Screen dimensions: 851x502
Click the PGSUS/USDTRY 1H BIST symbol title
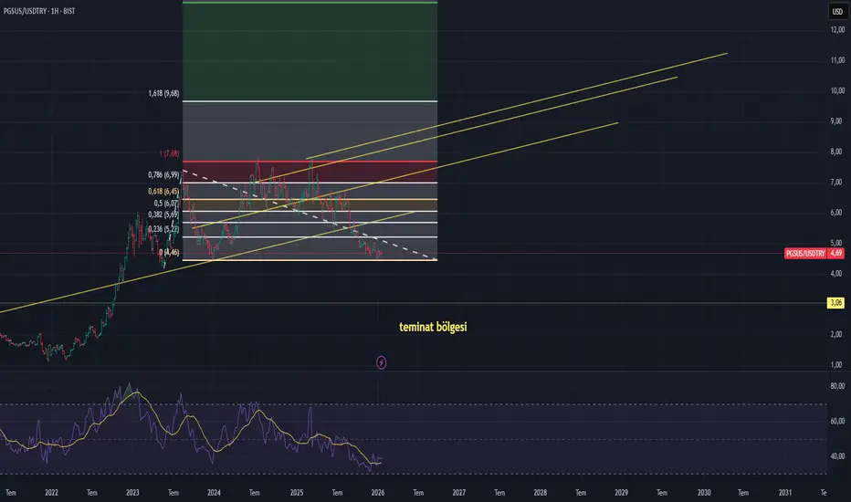point(39,11)
